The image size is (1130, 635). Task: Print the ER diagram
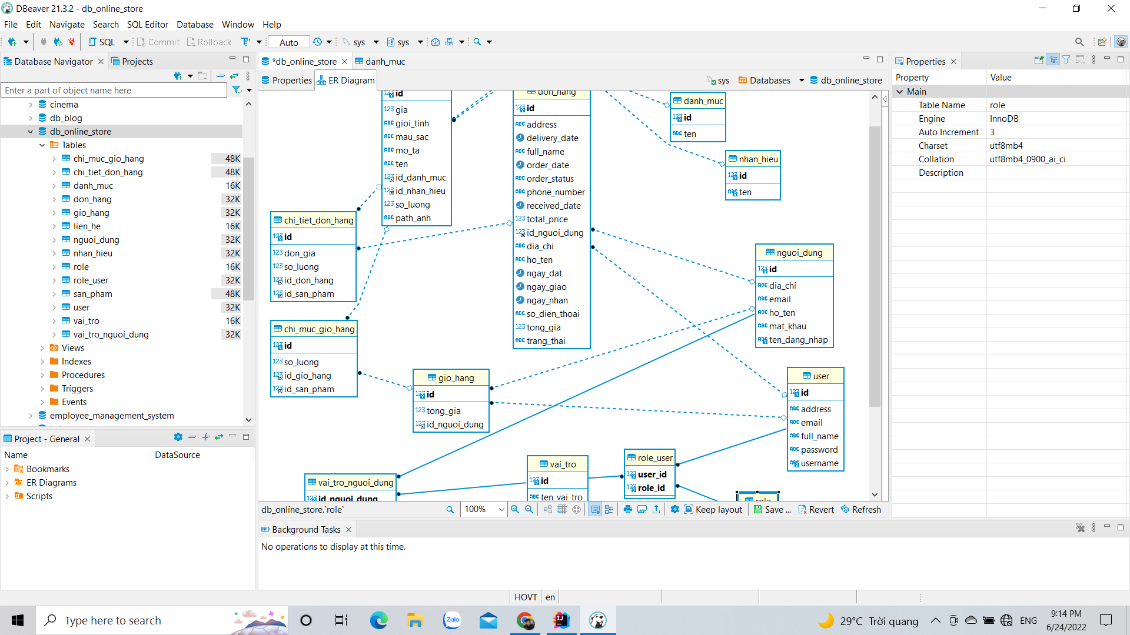tap(627, 510)
